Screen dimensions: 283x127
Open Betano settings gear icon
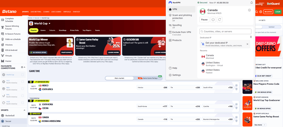[261, 12]
